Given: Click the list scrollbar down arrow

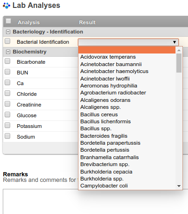Looking at the screenshot, I should tap(179, 186).
